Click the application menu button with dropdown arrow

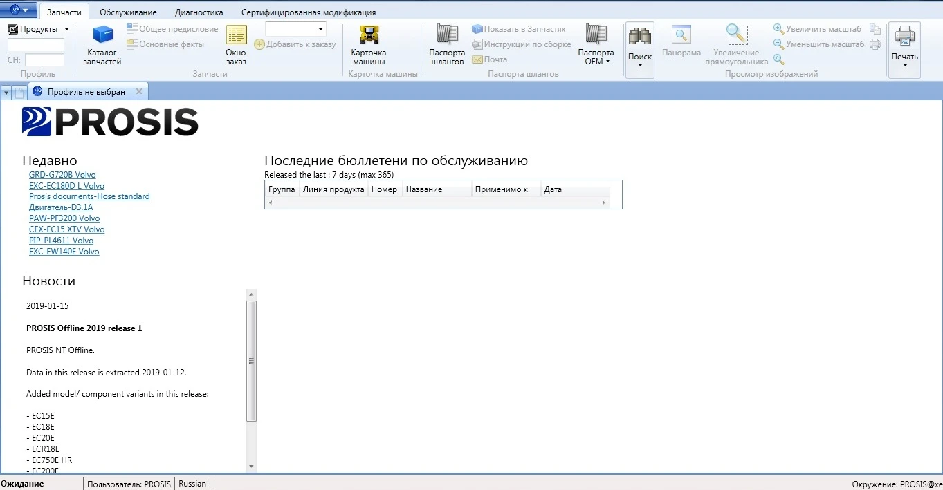click(x=19, y=10)
